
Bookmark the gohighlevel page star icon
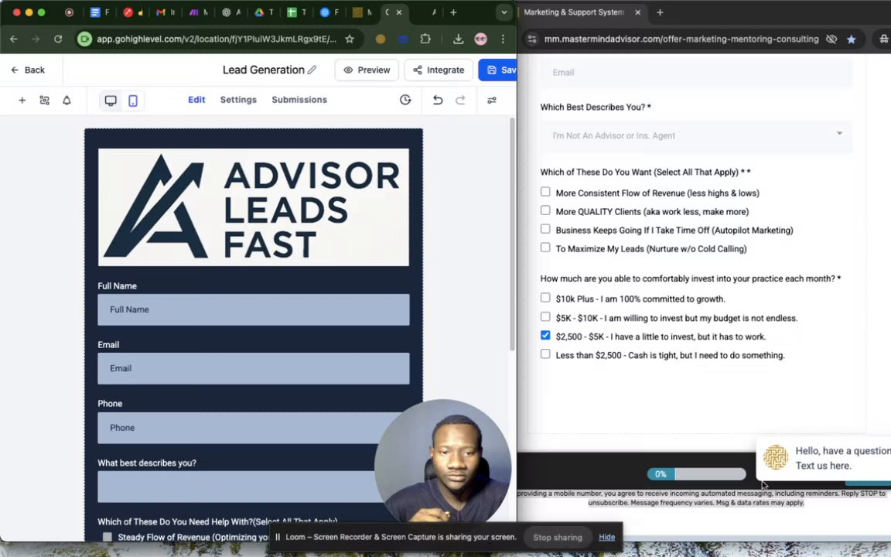click(350, 39)
